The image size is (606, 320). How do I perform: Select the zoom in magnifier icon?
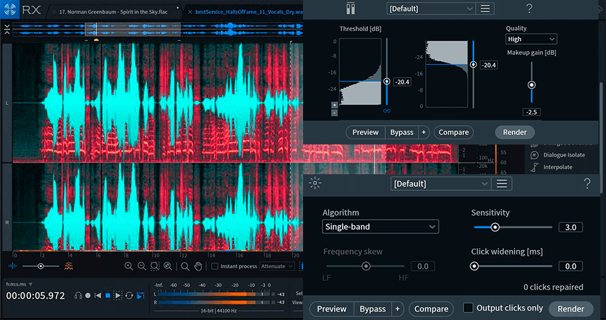pos(129,266)
